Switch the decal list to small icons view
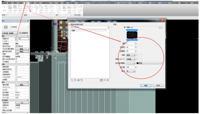 point(105,80)
